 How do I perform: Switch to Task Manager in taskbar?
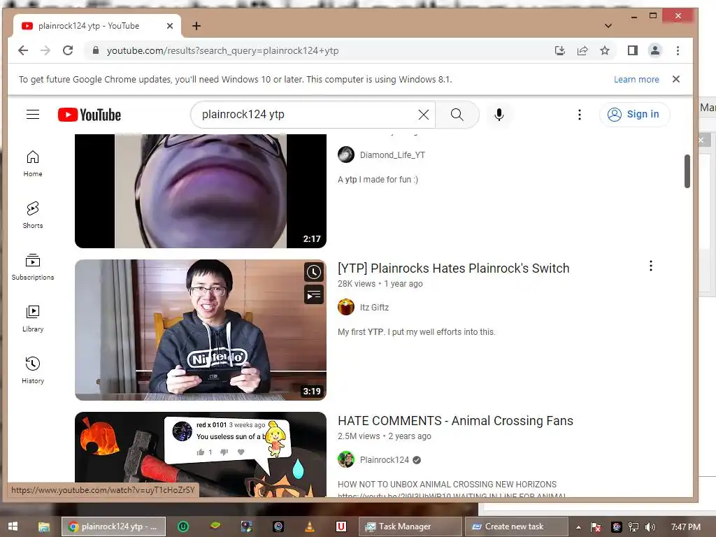410,527
